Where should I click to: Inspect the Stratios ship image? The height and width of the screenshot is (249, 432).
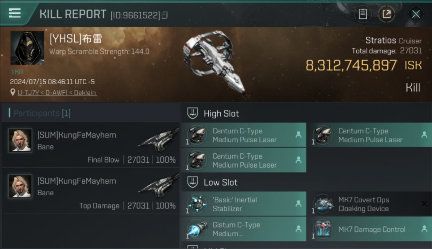(x=214, y=63)
